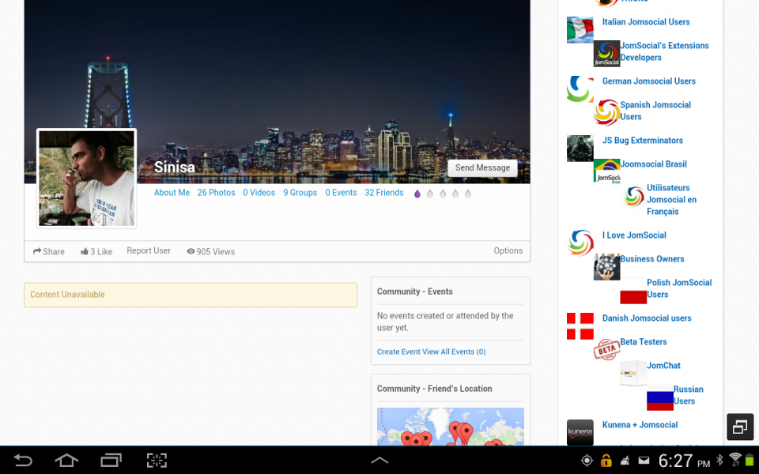
Task: Open the Russian Users flag avatar
Action: (x=659, y=397)
